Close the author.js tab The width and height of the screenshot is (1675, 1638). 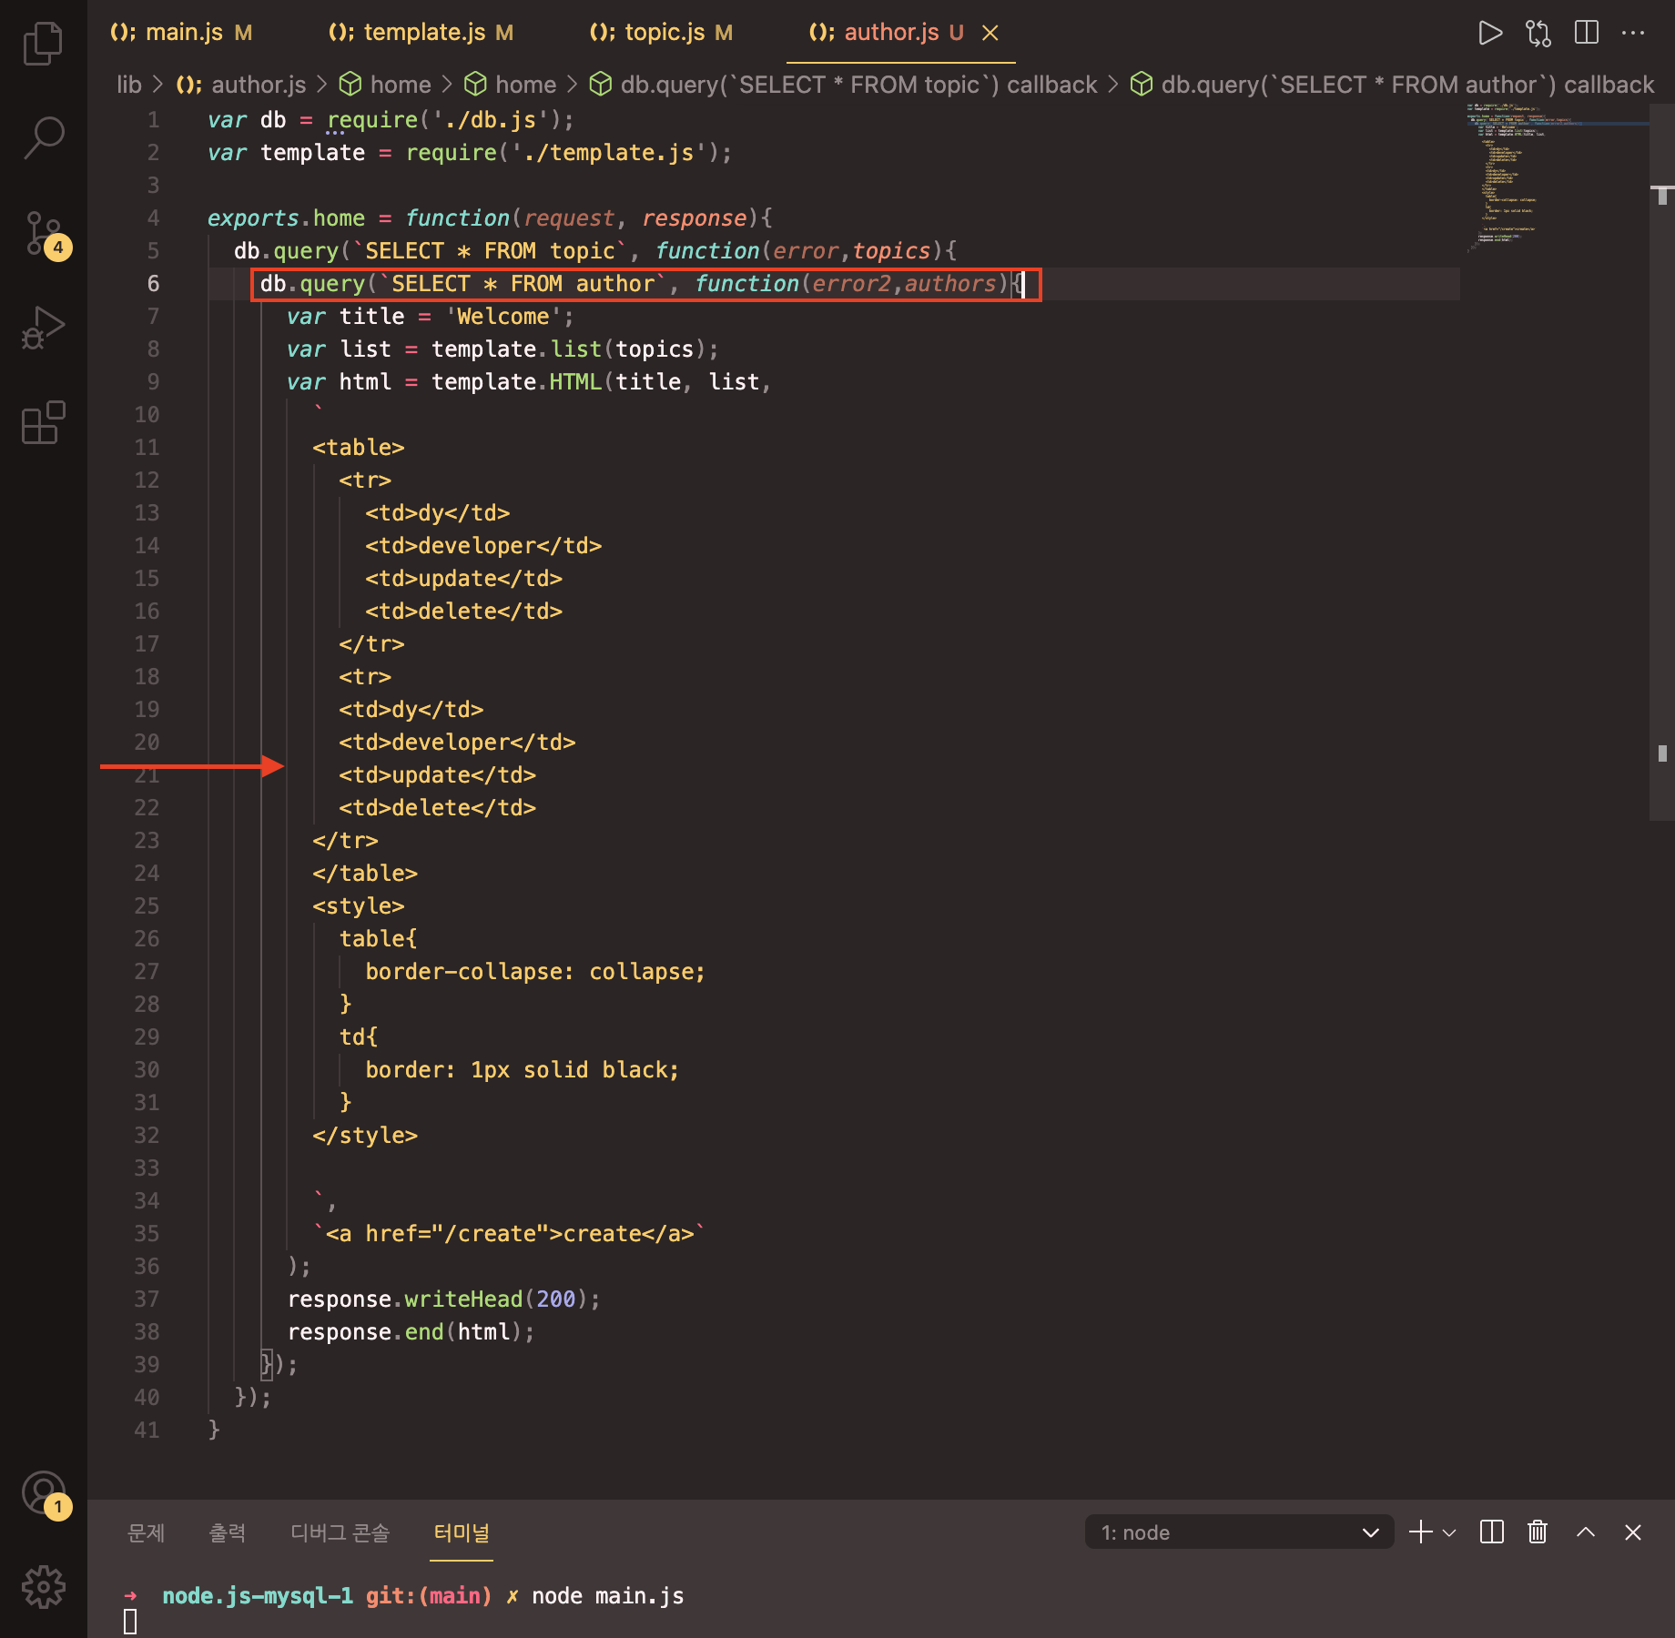pyautogui.click(x=990, y=33)
